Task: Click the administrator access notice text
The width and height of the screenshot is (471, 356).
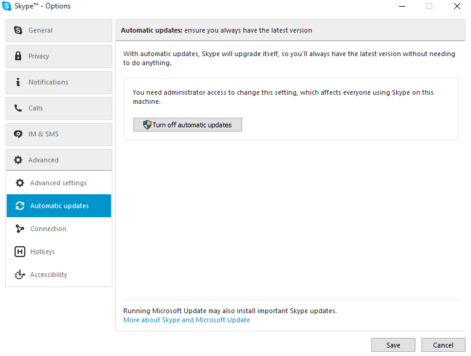Action: click(x=283, y=97)
